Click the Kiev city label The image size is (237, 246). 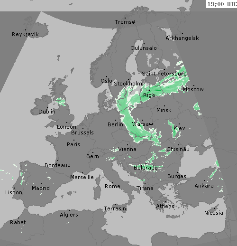coord(179,128)
